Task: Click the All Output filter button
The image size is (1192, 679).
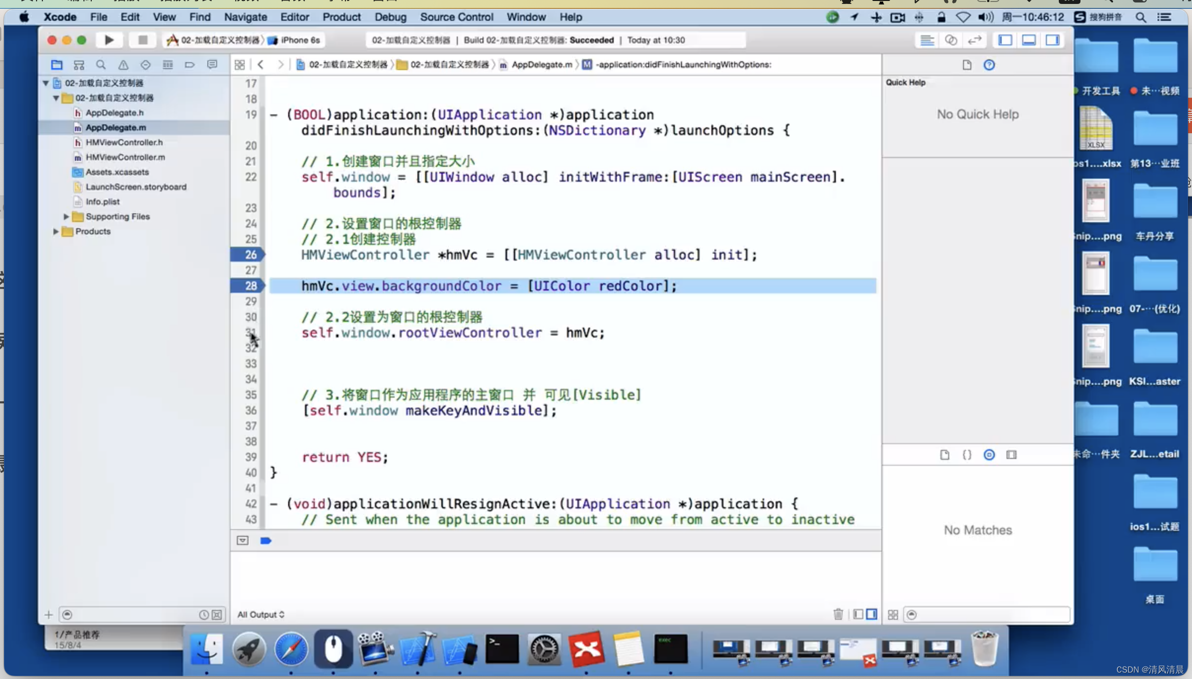Action: [261, 613]
